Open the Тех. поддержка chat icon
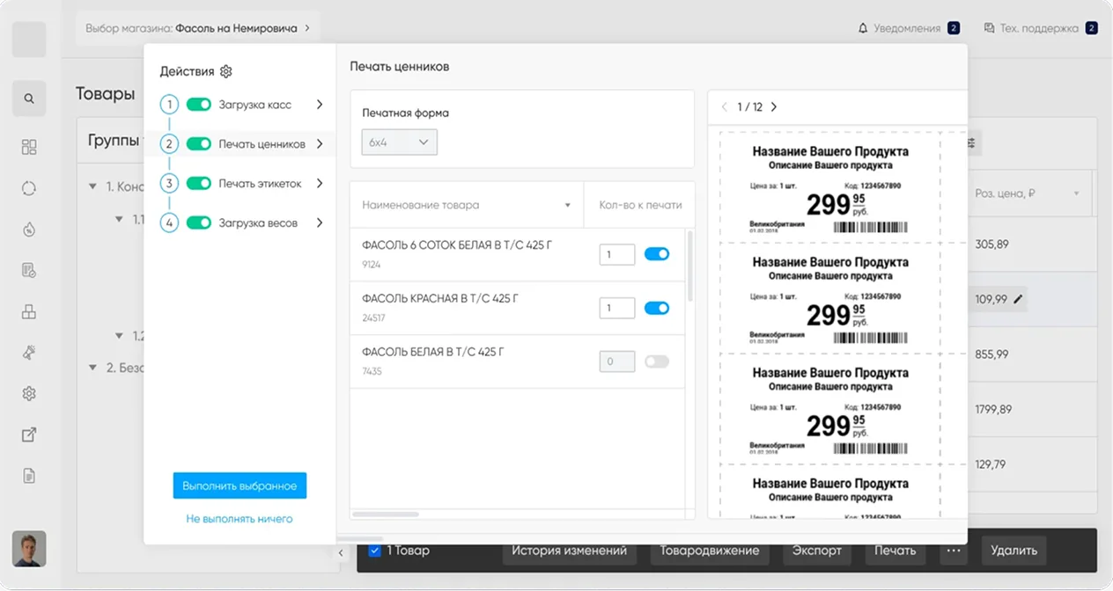The image size is (1113, 591). tap(989, 28)
